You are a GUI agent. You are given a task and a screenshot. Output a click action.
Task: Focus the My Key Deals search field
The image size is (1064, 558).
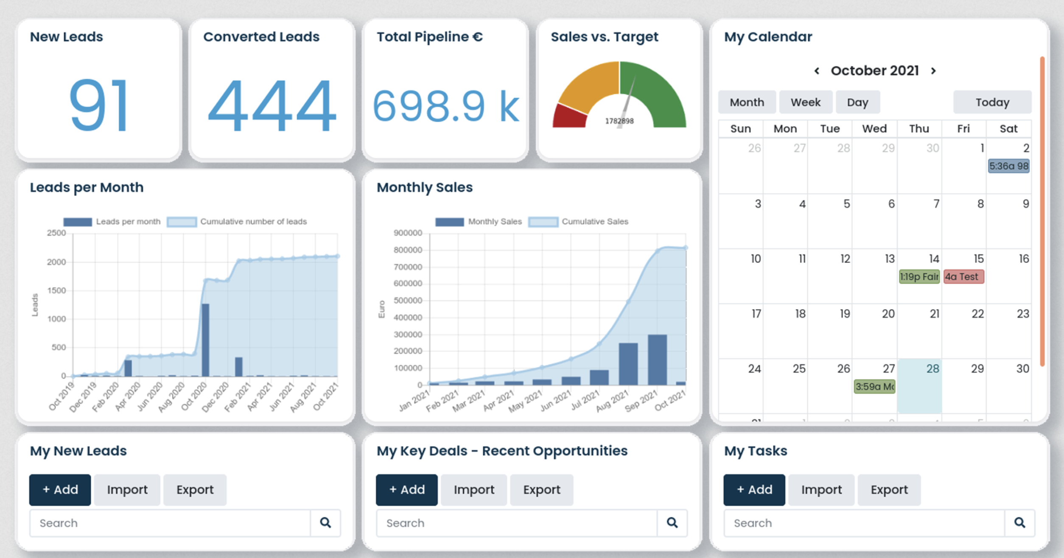pyautogui.click(x=517, y=523)
